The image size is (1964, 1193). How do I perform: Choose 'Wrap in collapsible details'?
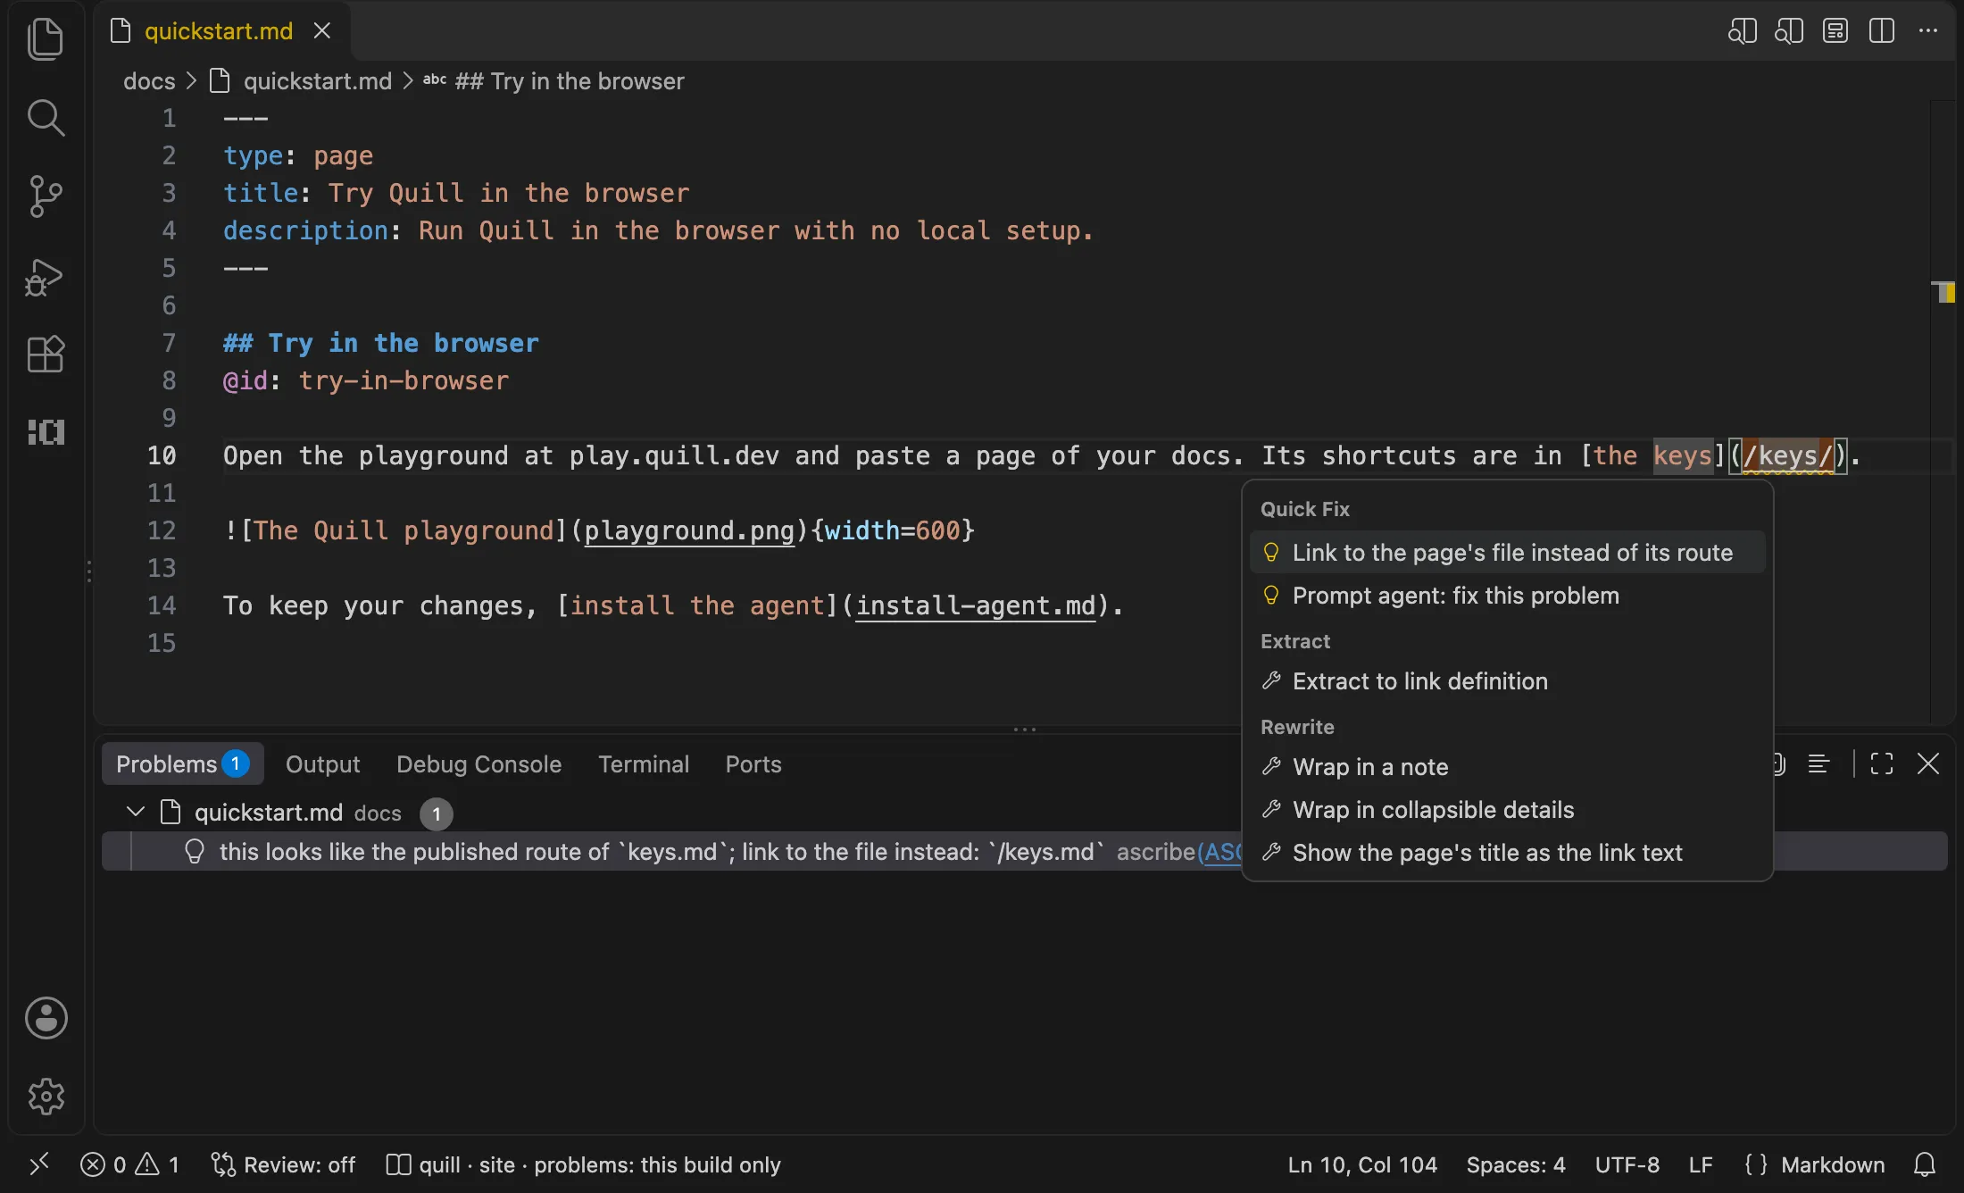[x=1507, y=810]
